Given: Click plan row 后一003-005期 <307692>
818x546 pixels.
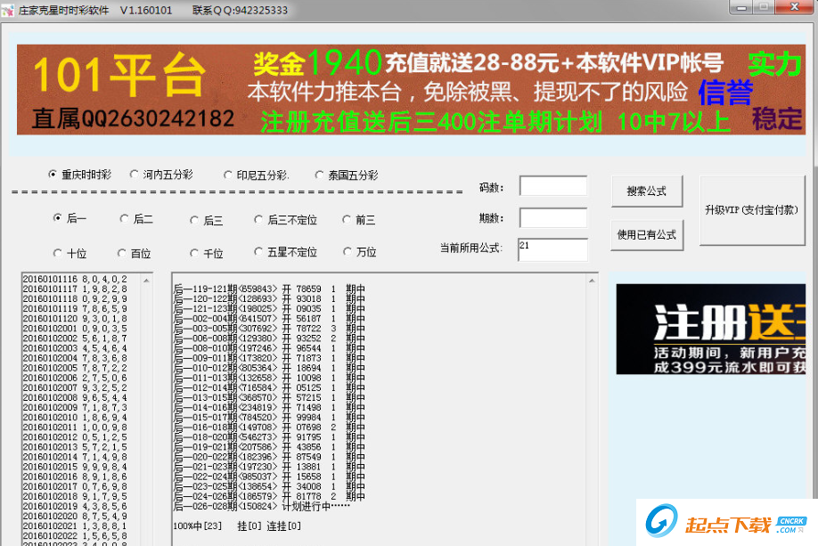Looking at the screenshot, I should 269,329.
